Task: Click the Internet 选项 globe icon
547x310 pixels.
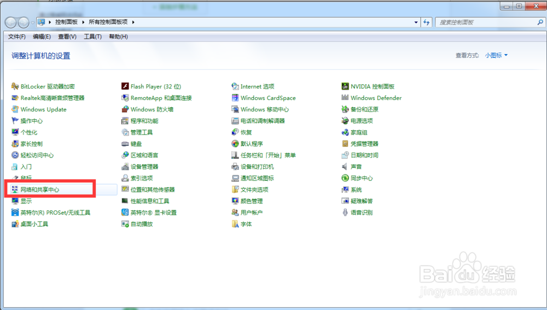Action: [235, 86]
